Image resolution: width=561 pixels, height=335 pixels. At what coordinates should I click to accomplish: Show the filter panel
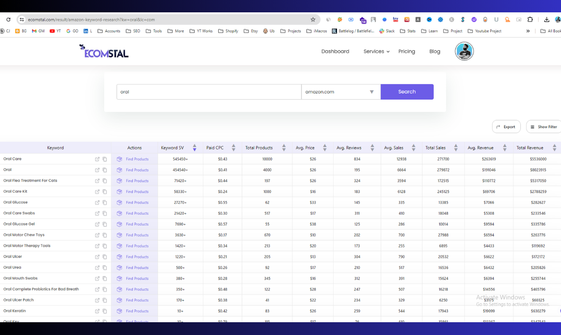click(x=544, y=127)
